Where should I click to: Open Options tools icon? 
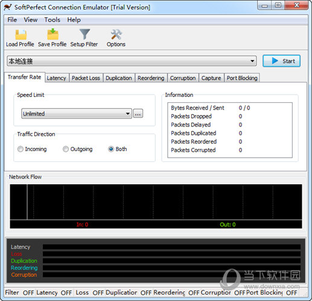tap(116, 34)
